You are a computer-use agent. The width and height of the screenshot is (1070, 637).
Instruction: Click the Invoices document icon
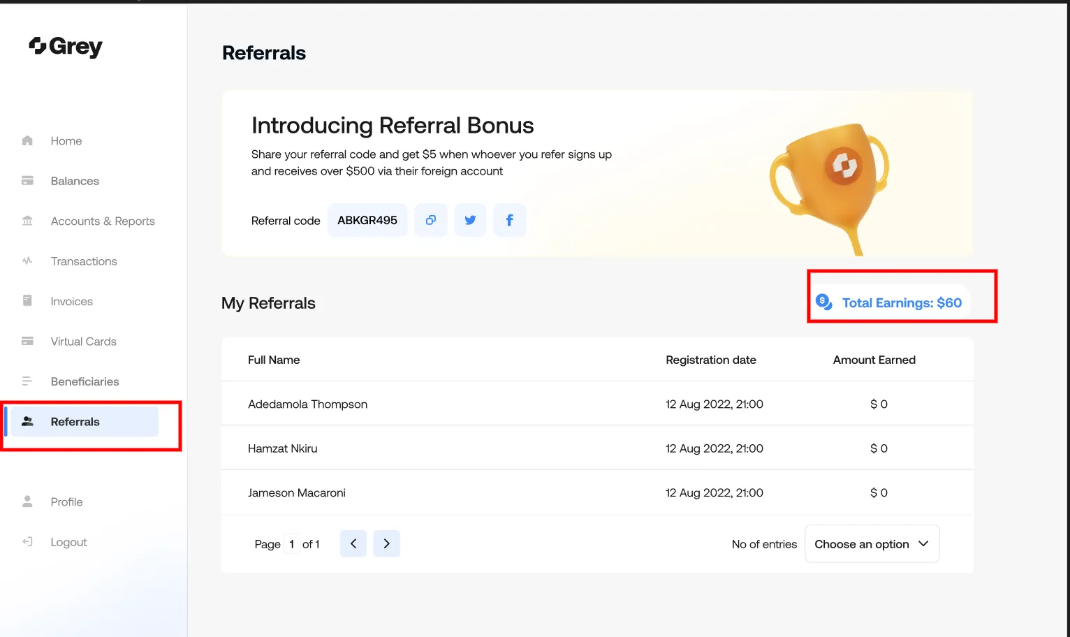27,301
